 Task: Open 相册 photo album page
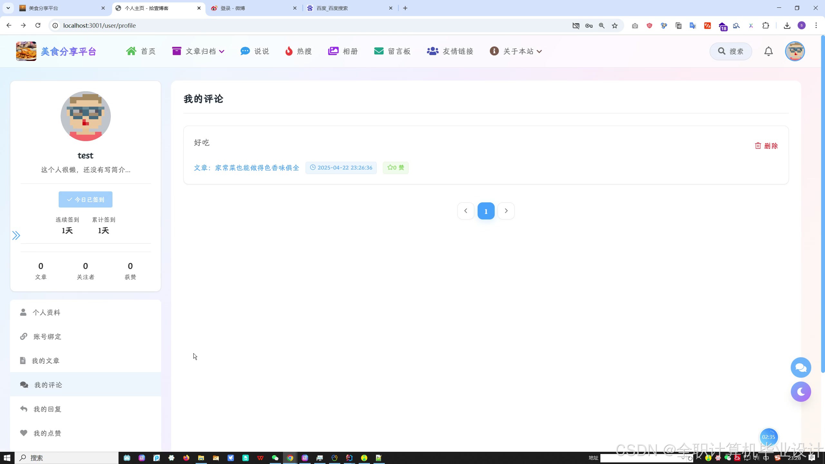343,51
